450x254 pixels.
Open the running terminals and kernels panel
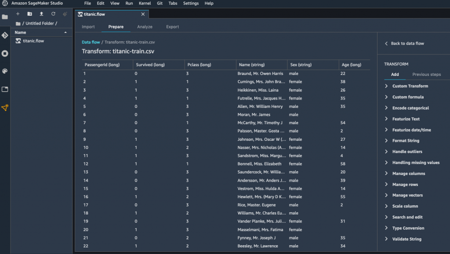(5, 54)
